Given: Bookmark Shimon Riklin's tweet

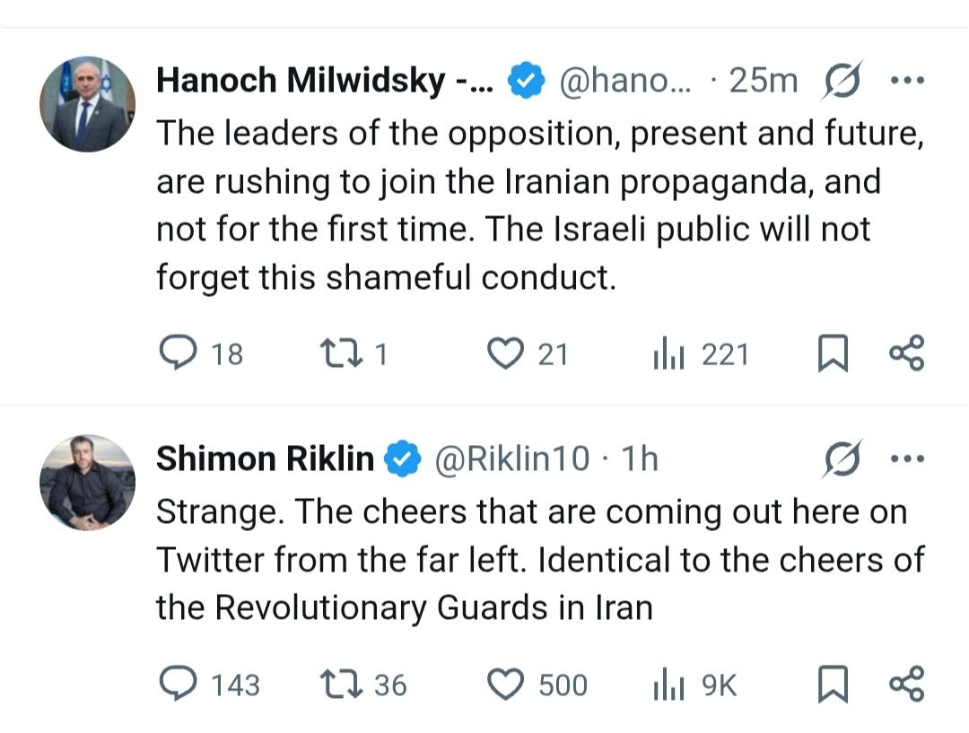Looking at the screenshot, I should 833,685.
